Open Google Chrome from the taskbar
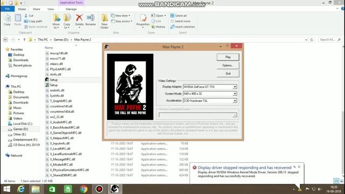This screenshot has width=345, height=194. (84, 189)
